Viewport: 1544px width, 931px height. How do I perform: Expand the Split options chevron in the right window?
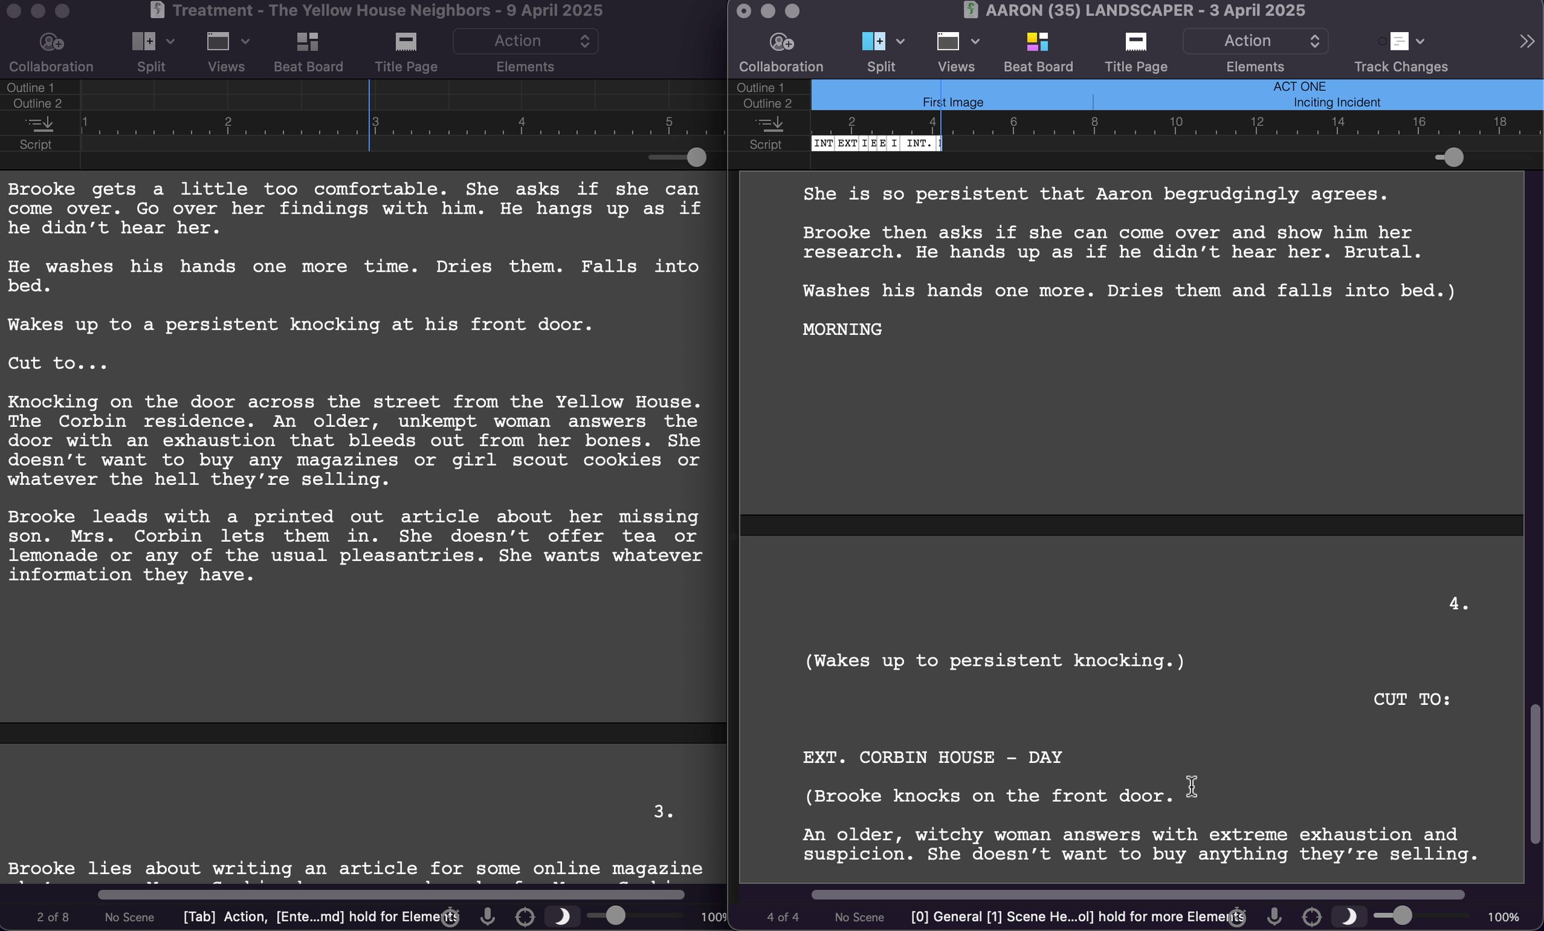point(900,42)
